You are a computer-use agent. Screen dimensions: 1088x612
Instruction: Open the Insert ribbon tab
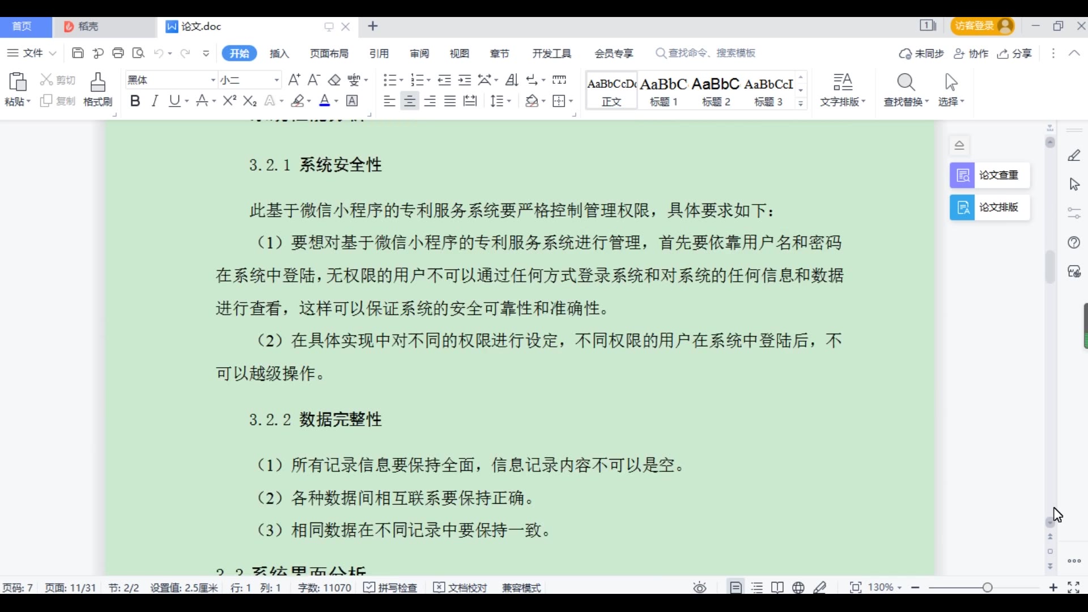(x=279, y=53)
